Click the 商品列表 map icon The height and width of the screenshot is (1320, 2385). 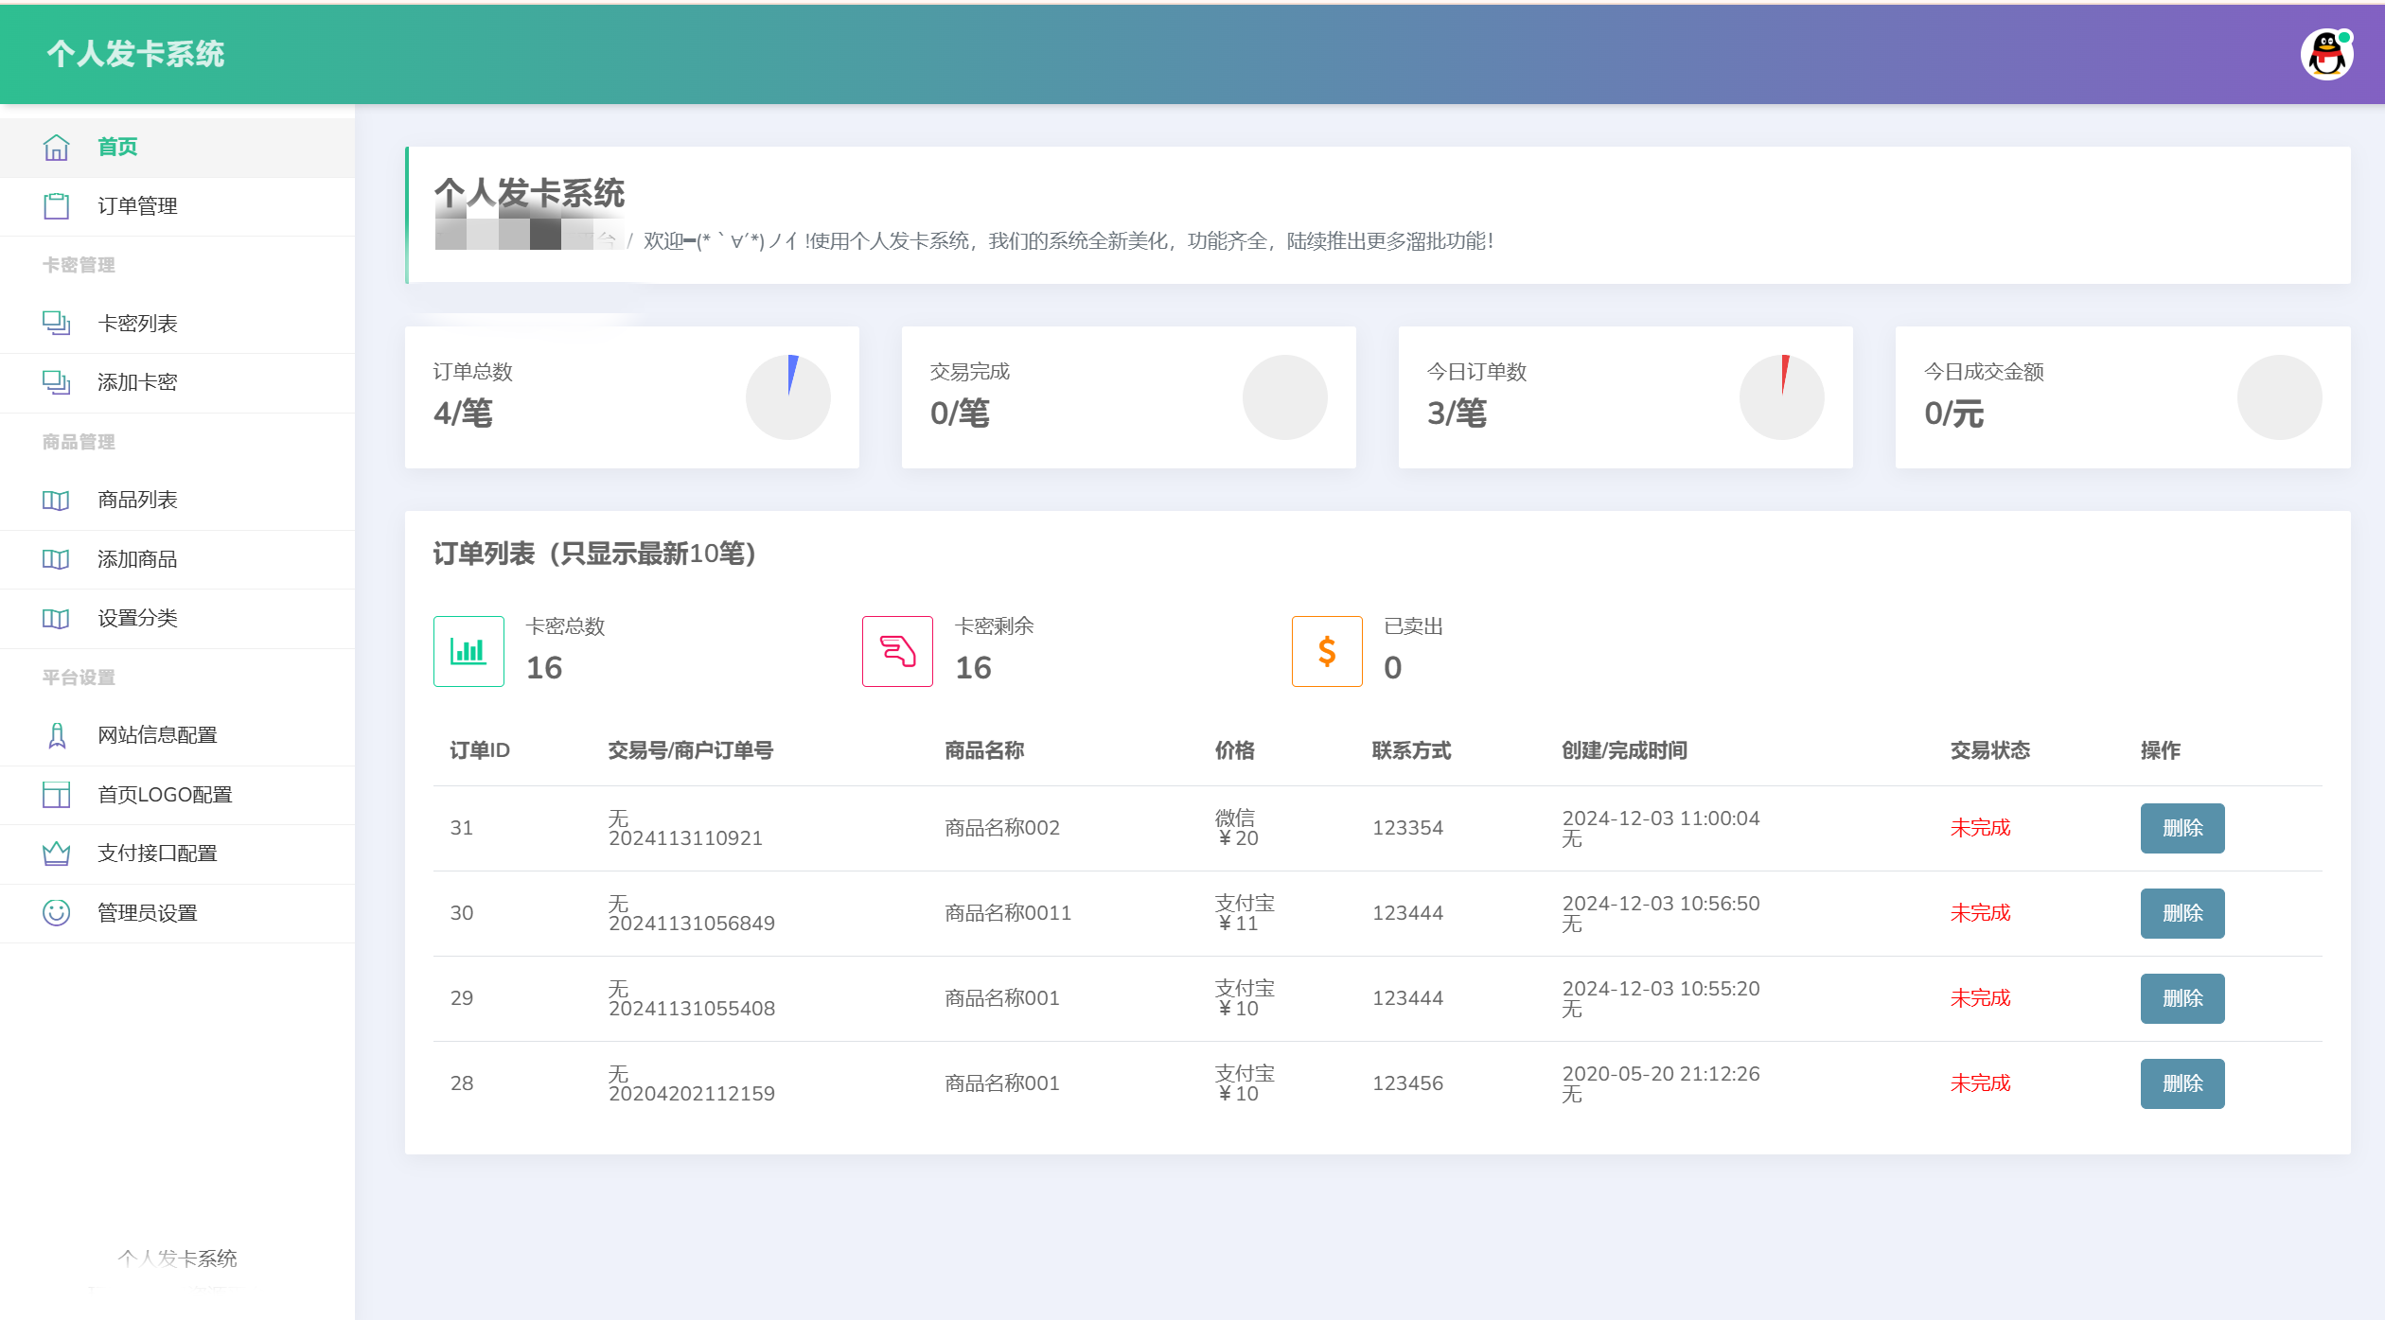[56, 501]
